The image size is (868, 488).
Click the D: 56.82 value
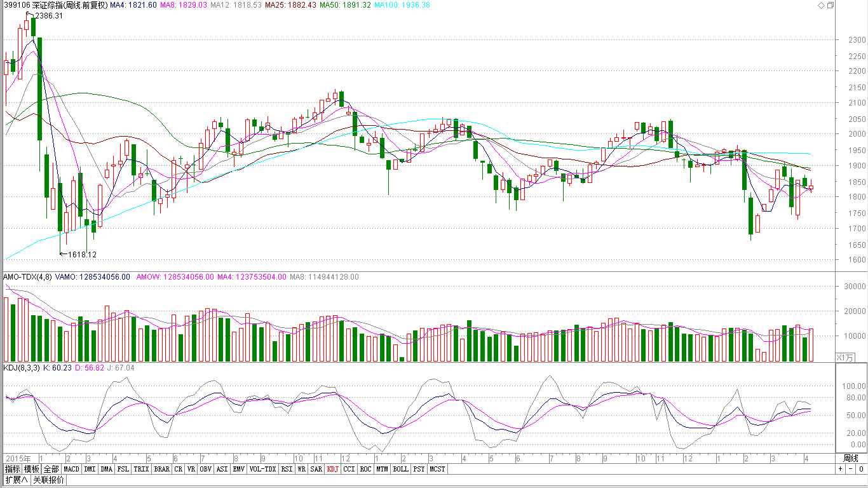pyautogui.click(x=90, y=368)
